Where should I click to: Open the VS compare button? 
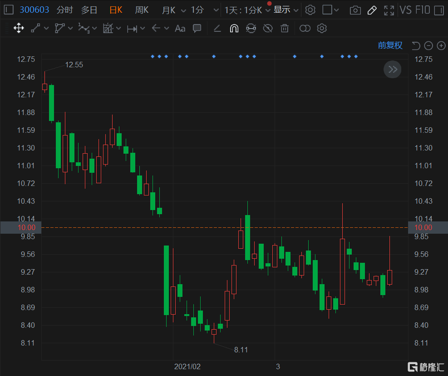click(x=406, y=10)
